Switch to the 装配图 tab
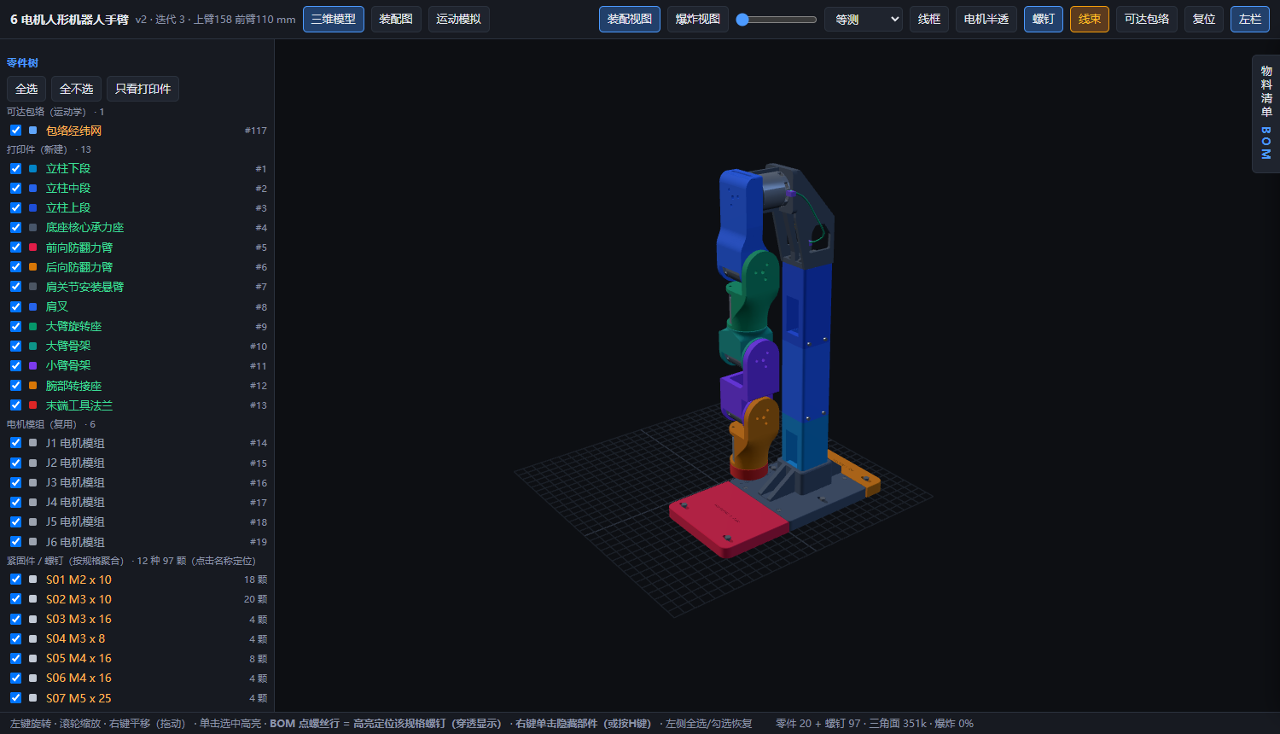1280x734 pixels. [396, 19]
